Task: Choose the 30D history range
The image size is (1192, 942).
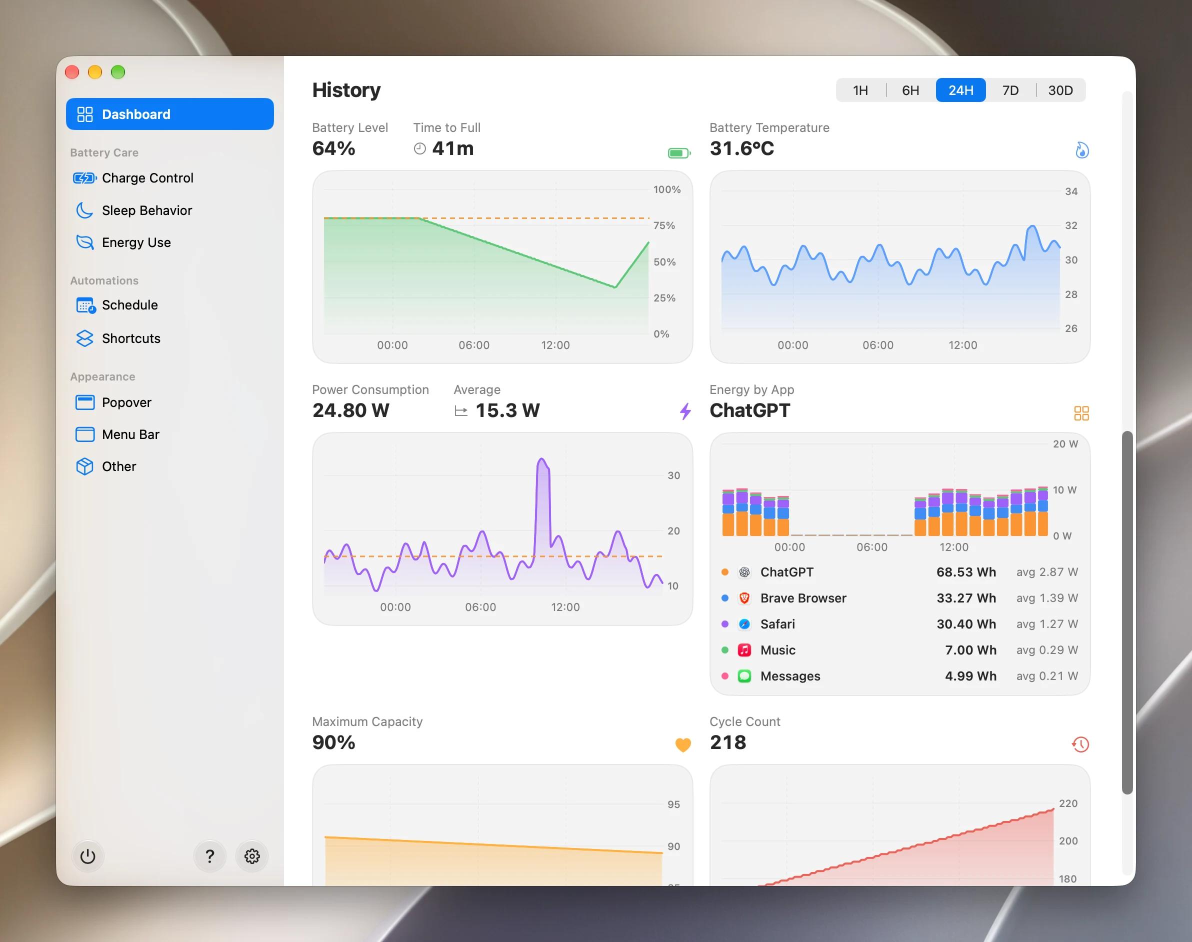Action: tap(1060, 90)
